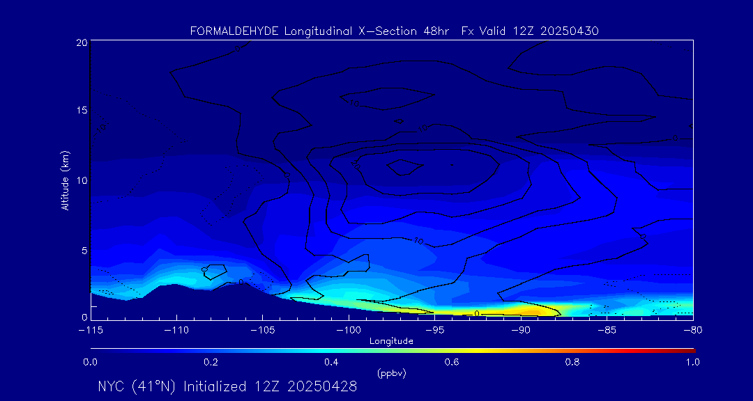Click the 20 km altitude tick label
Image resolution: width=753 pixels, height=401 pixels.
(81, 42)
